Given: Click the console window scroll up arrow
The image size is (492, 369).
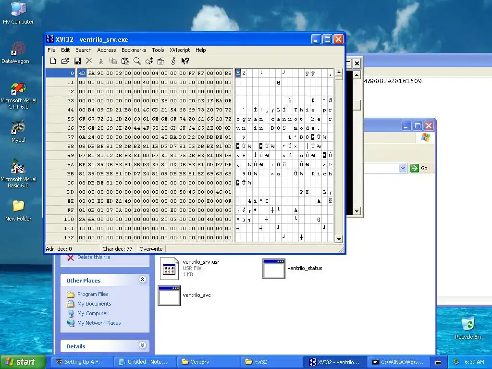Looking at the screenshot, I should point(357,75).
